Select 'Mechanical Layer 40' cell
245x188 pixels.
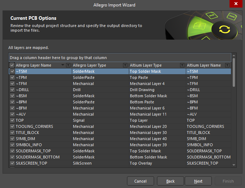(x=157, y=139)
